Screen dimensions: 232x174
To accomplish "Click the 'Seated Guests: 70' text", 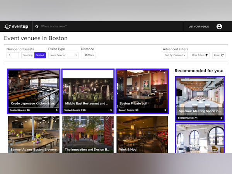I will (20, 110).
